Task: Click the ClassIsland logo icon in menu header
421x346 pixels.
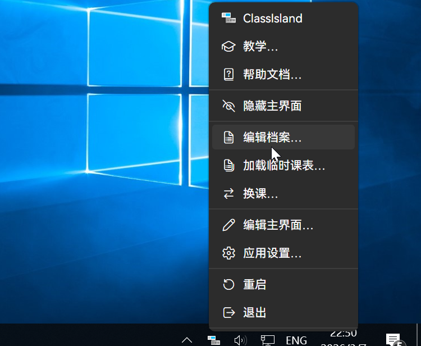Action: [228, 19]
